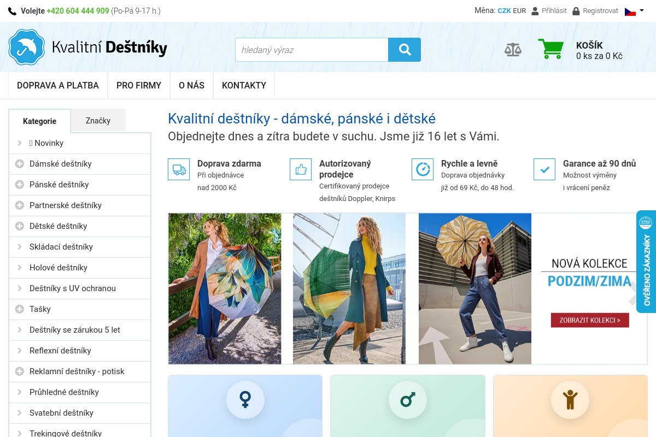Expand the Pánské deštníky plus icon
The width and height of the screenshot is (656, 437).
[x=20, y=185]
